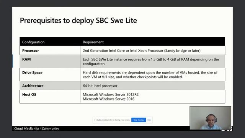This screenshot has width=245, height=138.
Task: Click "Microsoft Windows Server 2012R2" text
Action: 111,95
